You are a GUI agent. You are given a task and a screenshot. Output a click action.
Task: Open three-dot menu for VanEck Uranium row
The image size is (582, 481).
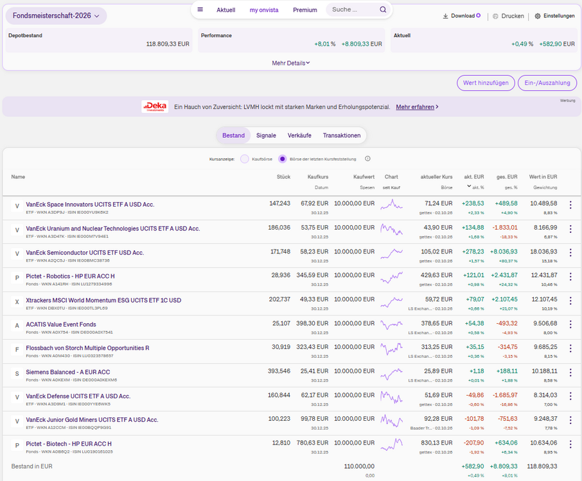[x=570, y=229]
